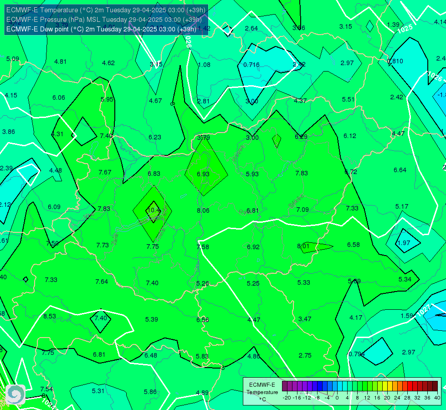Screen dimensions: 446x410
Task: Click the 6.56 temperature value
Action: pyautogui.click(x=203, y=320)
